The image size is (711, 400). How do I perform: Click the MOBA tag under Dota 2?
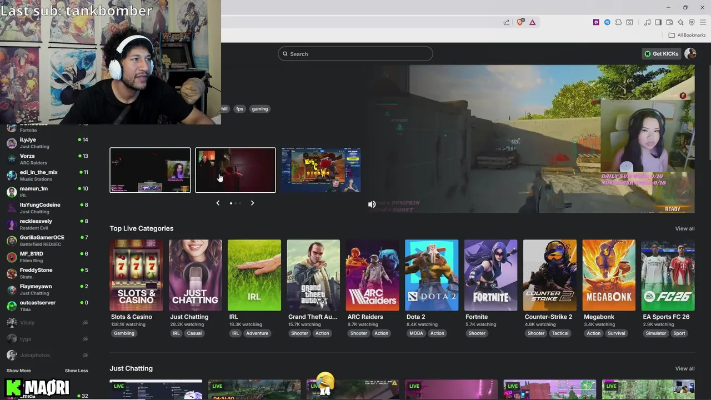click(x=416, y=333)
